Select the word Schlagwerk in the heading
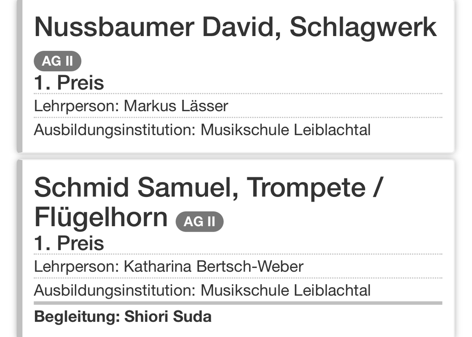Viewport: 472px width, 337px height. pyautogui.click(x=363, y=28)
